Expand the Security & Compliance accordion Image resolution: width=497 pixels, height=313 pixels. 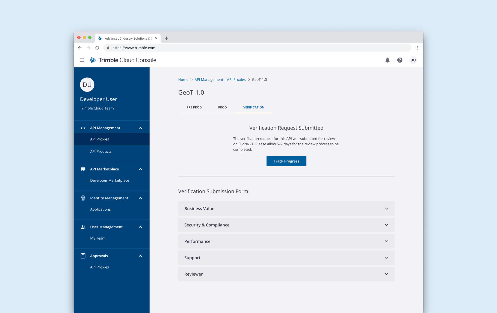(x=286, y=225)
